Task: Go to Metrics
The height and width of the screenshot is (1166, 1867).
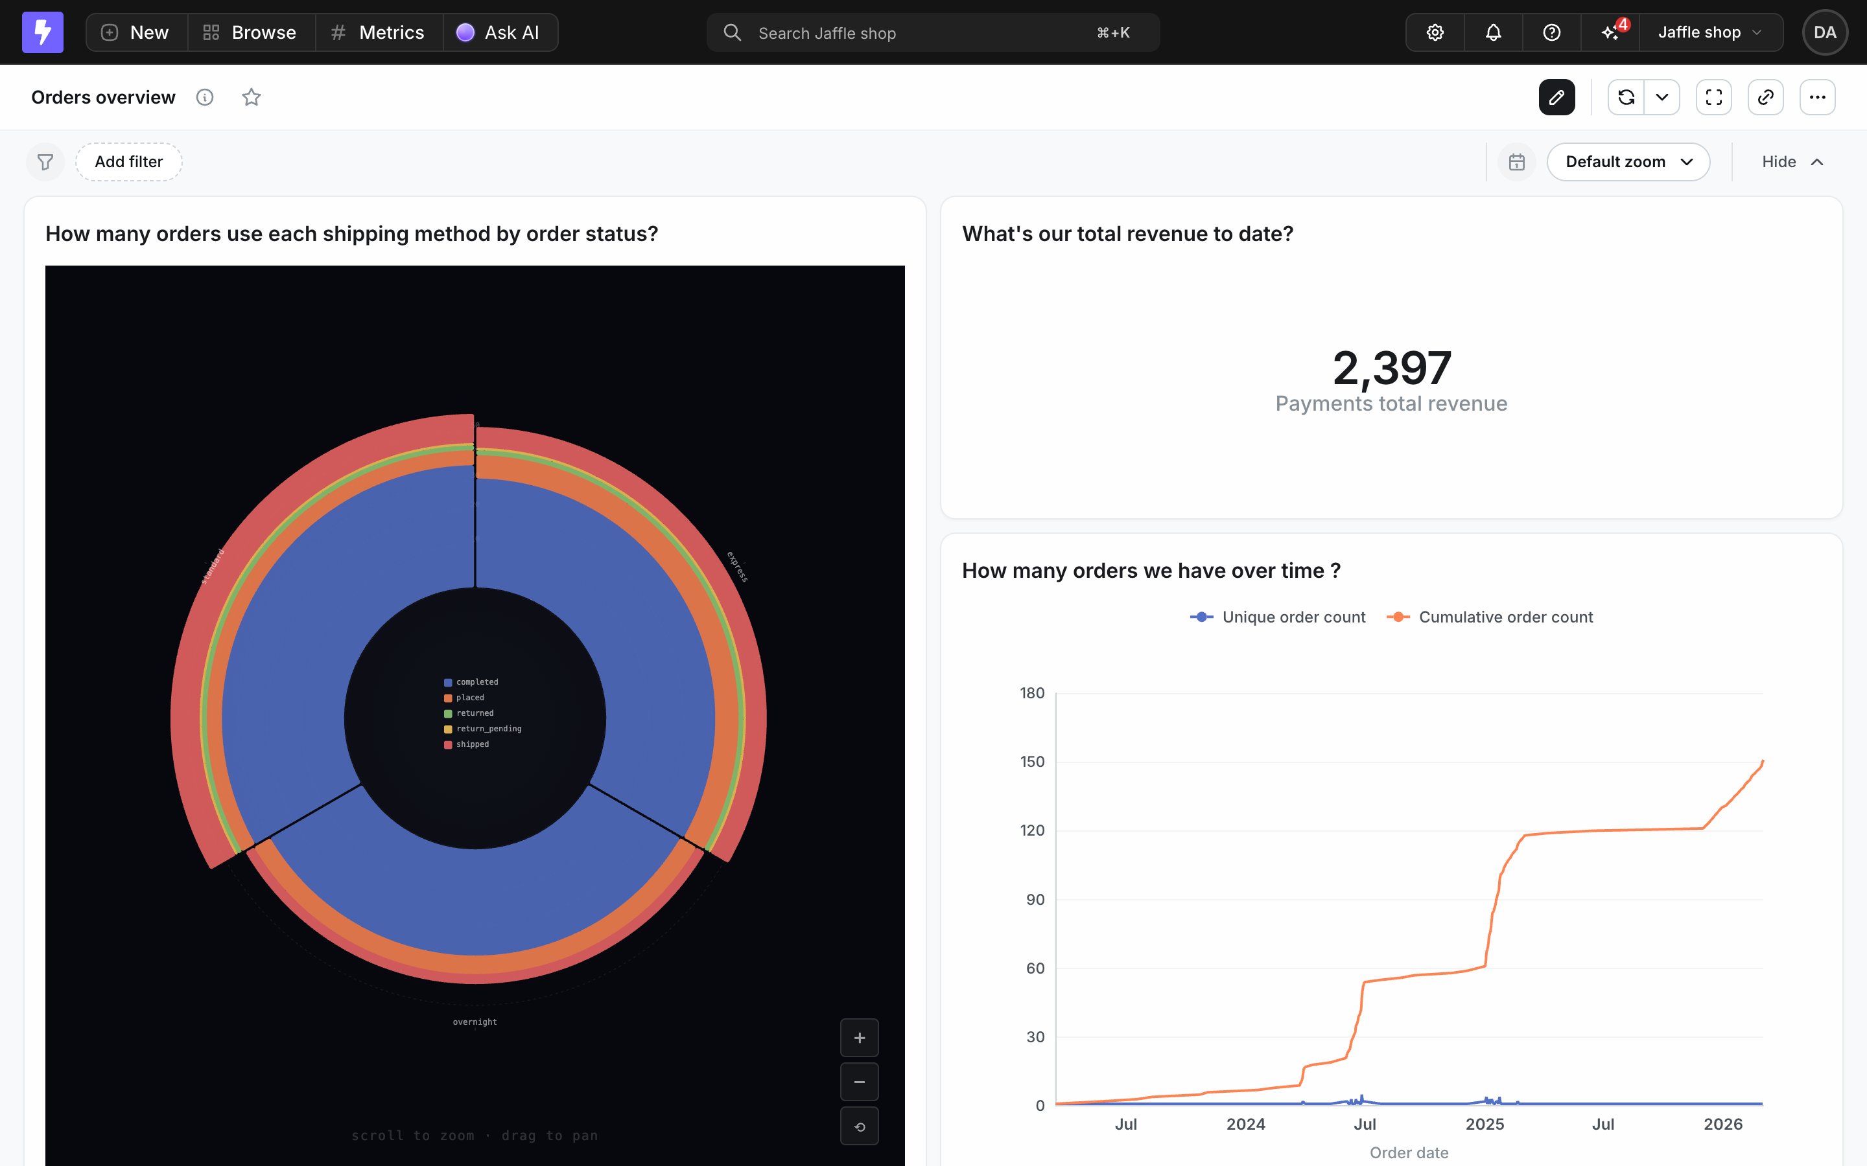Action: (379, 32)
